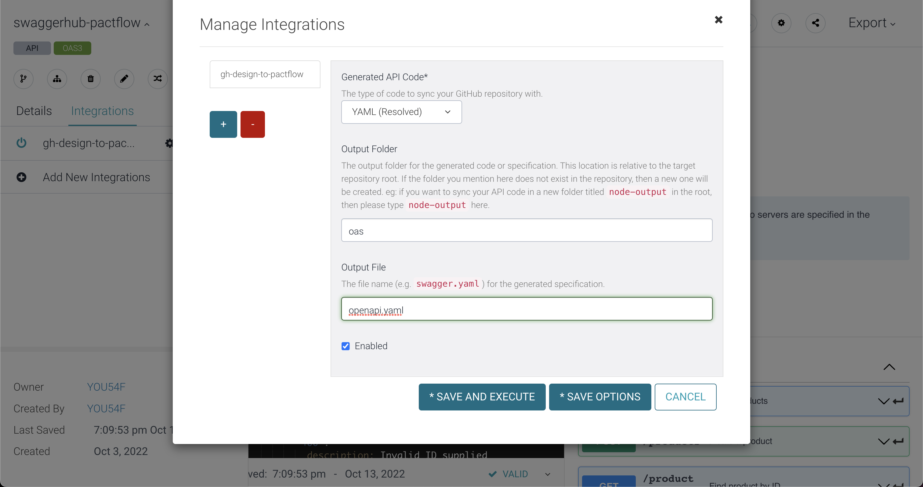
Task: Close the Manage Integrations dialog
Action: pyautogui.click(x=718, y=20)
